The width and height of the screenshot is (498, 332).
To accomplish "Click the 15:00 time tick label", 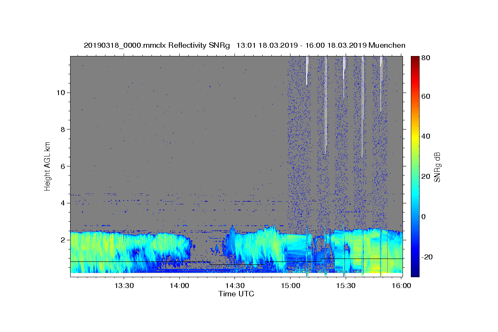I will [290, 286].
